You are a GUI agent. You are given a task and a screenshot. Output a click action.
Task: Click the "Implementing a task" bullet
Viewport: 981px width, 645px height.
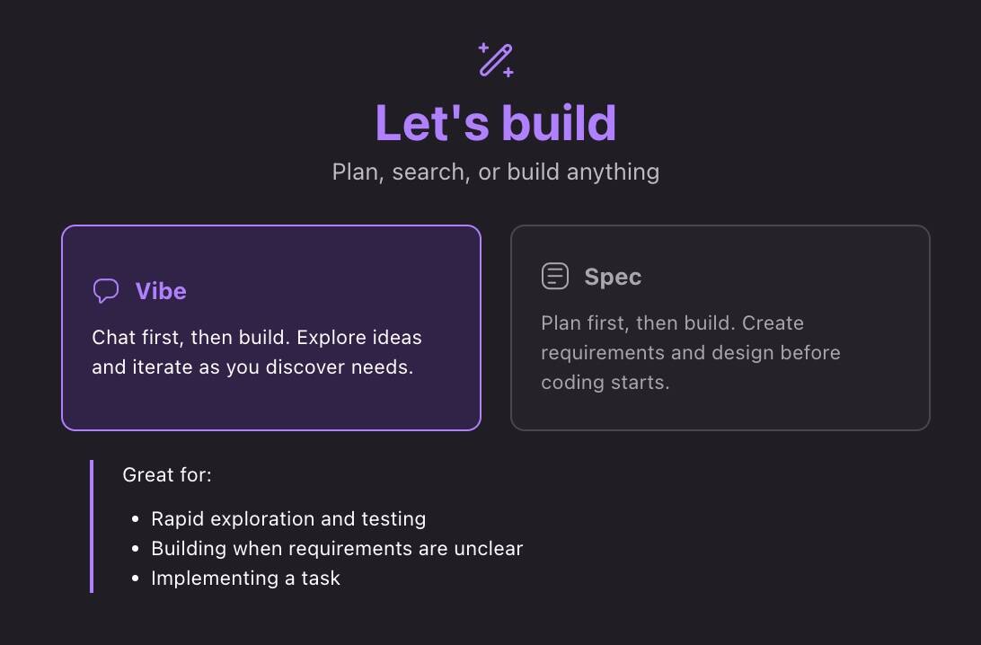[x=245, y=579]
